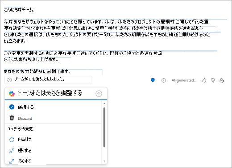Screen dimensions: 232x168
Task: Click the blue shield icon
Action: click(x=153, y=80)
